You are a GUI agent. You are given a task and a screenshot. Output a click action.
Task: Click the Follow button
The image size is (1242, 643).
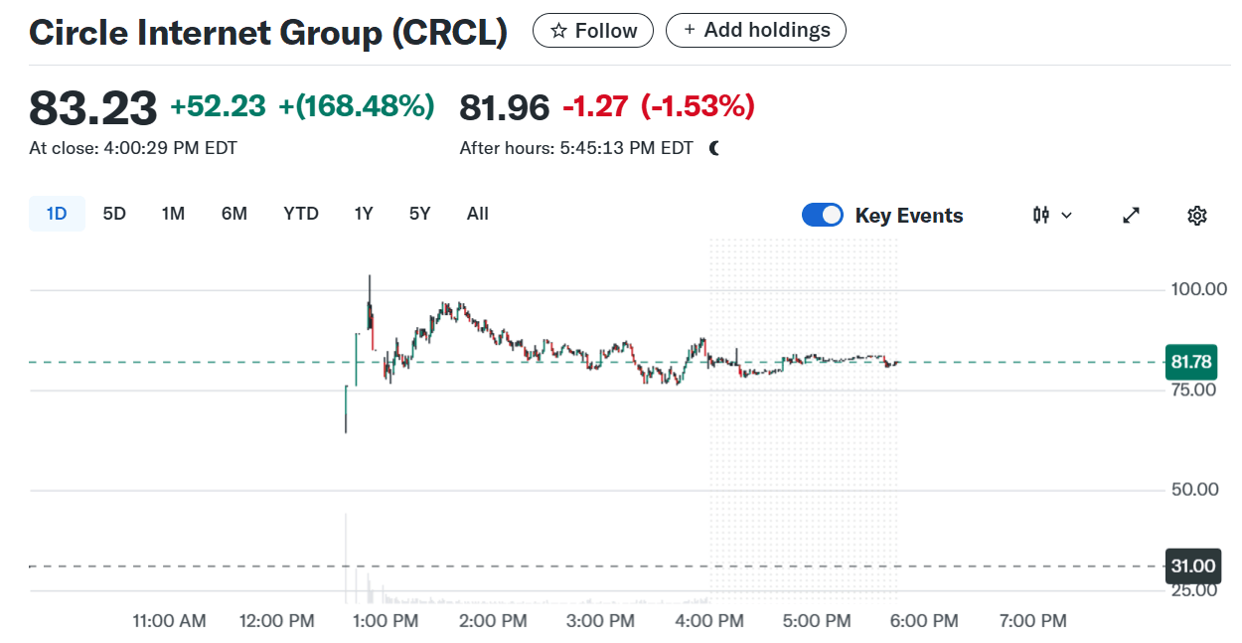tap(593, 31)
